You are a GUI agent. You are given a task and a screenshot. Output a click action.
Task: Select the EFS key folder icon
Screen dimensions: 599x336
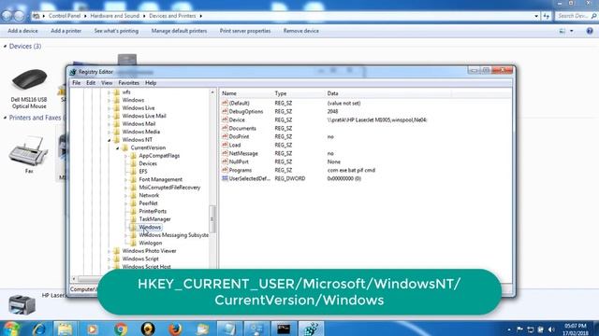coord(133,172)
